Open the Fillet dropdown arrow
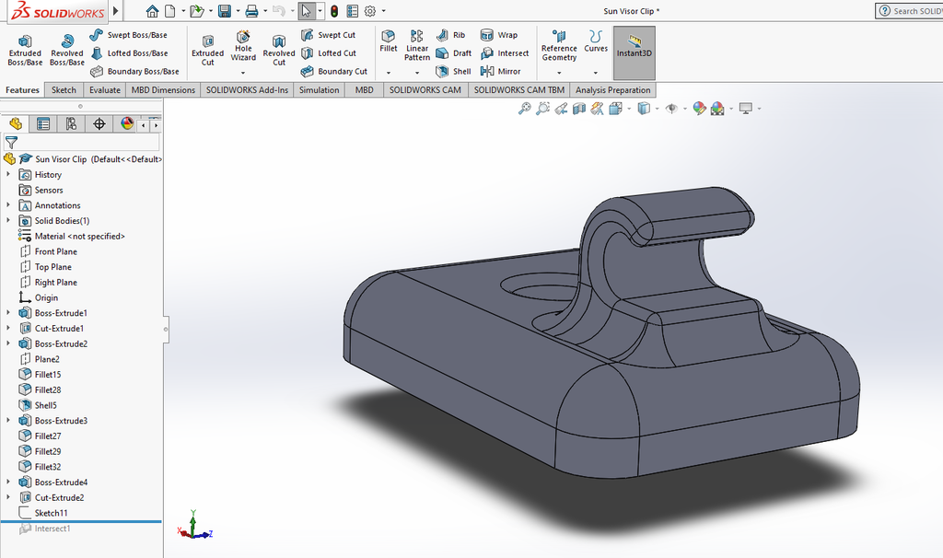The image size is (943, 558). point(389,73)
